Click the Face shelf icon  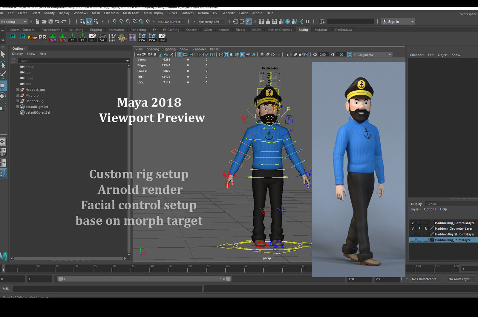tap(32, 38)
